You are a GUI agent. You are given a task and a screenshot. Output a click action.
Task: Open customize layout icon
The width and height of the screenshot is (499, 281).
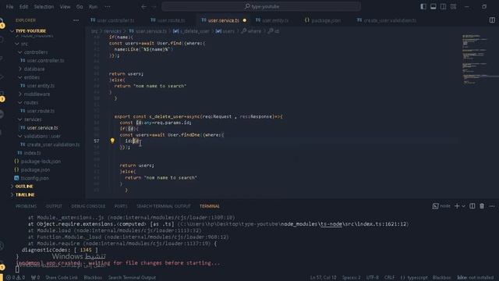tap(453, 6)
